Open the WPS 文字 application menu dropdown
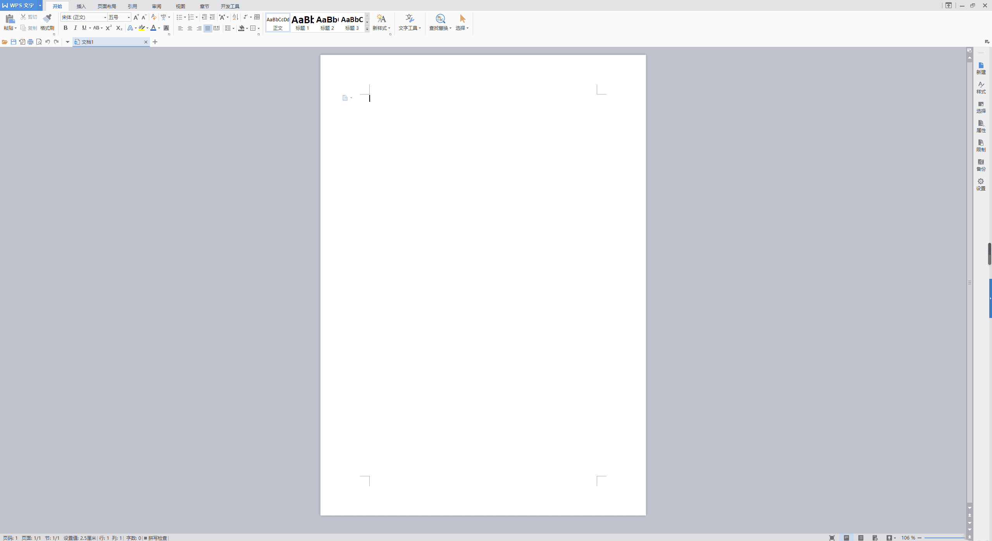The image size is (992, 541). pos(40,5)
